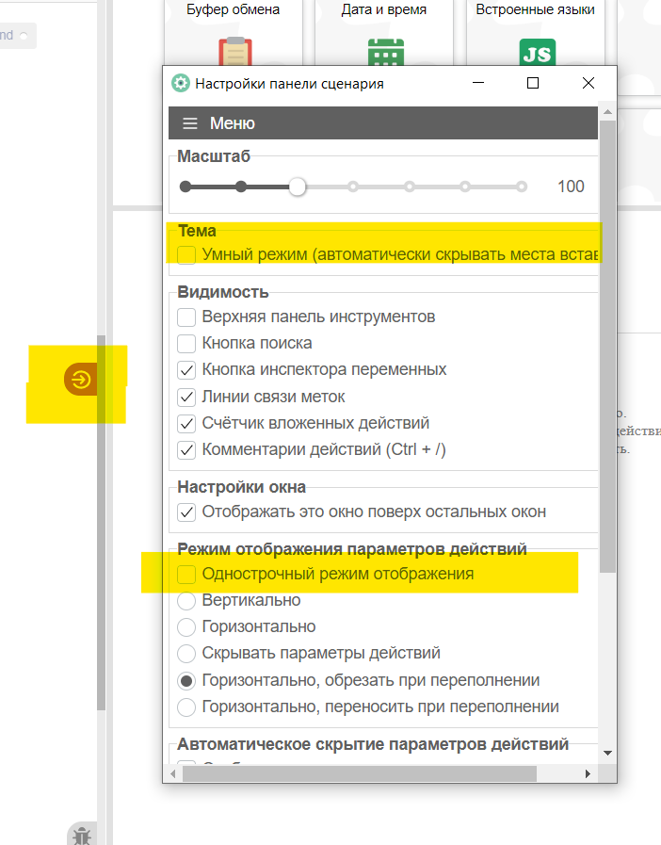The image size is (661, 845).
Task: Open the clipboard (Буфер обмена) module icon
Action: click(235, 51)
